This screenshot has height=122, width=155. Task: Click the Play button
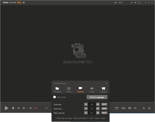(7, 108)
